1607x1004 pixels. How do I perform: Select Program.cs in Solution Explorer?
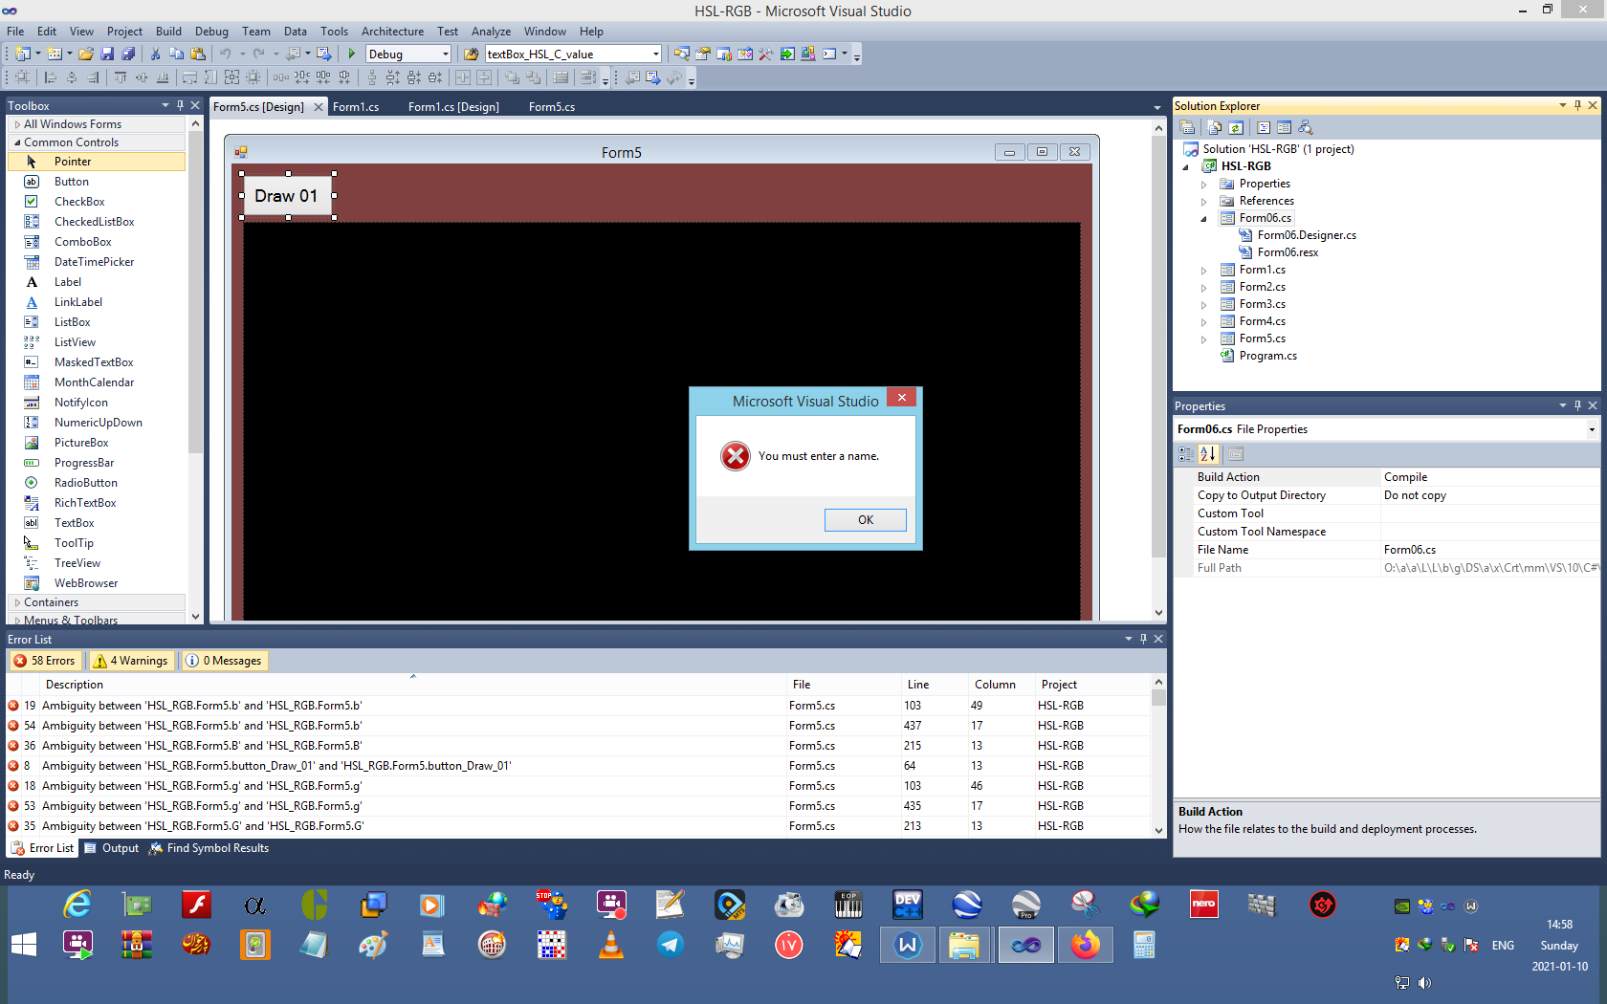click(x=1267, y=356)
